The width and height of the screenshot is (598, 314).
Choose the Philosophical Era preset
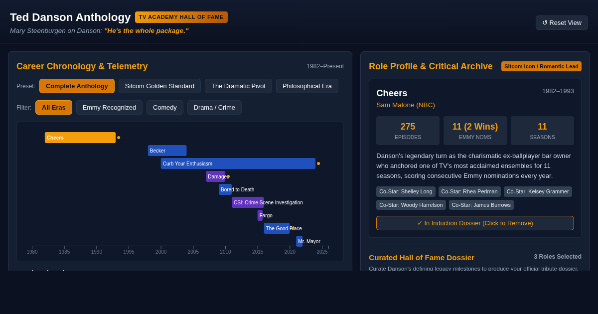click(307, 86)
